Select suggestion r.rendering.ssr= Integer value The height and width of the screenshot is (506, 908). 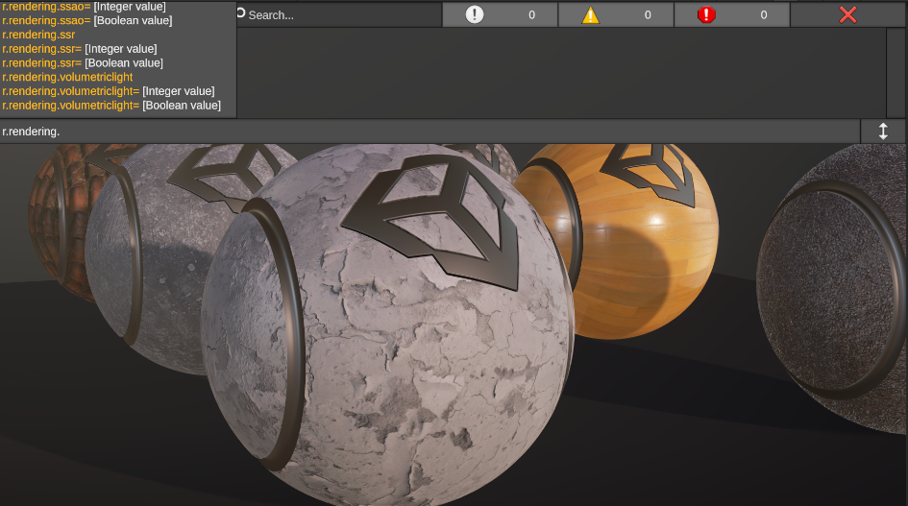(80, 49)
